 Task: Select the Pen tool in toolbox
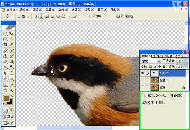(5, 78)
